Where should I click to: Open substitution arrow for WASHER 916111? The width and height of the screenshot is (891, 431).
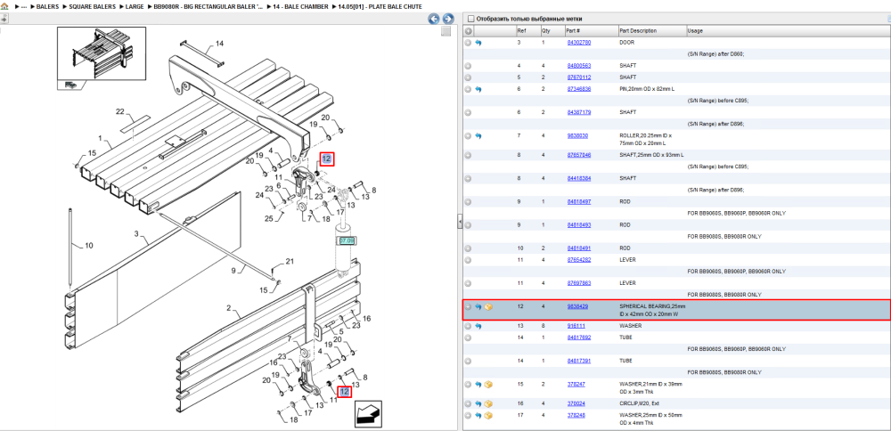[x=478, y=326]
